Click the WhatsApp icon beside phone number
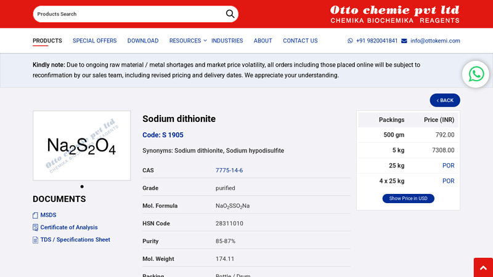This screenshot has width=493, height=277. (350, 41)
